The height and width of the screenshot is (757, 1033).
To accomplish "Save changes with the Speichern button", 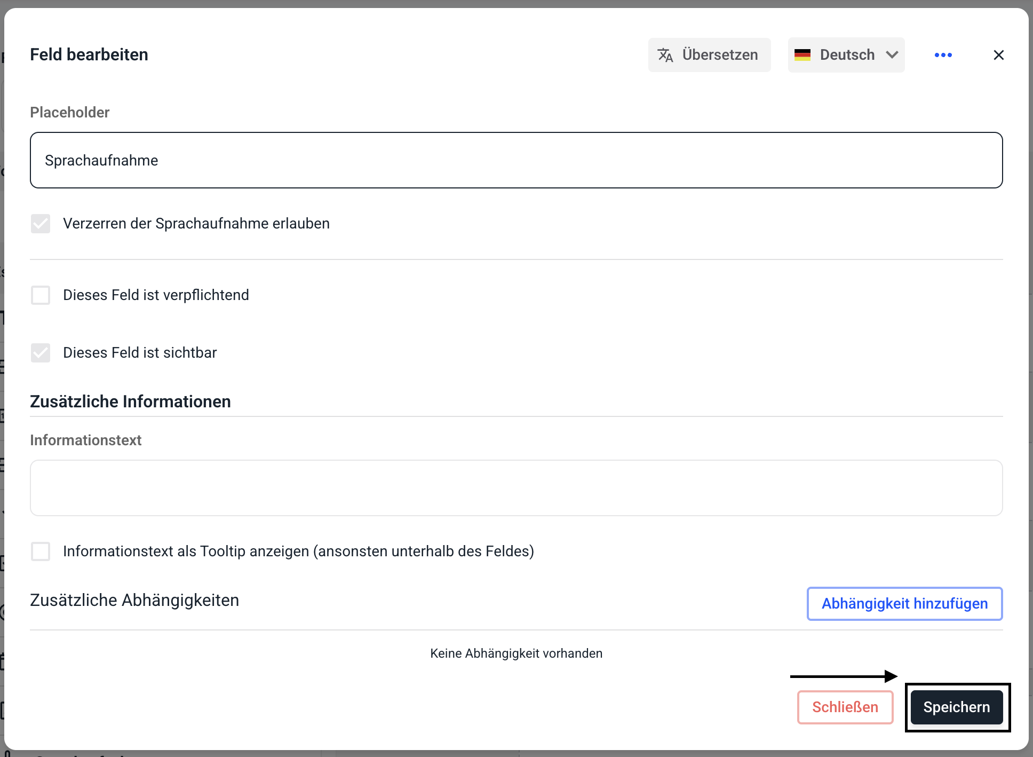I will click(x=956, y=707).
